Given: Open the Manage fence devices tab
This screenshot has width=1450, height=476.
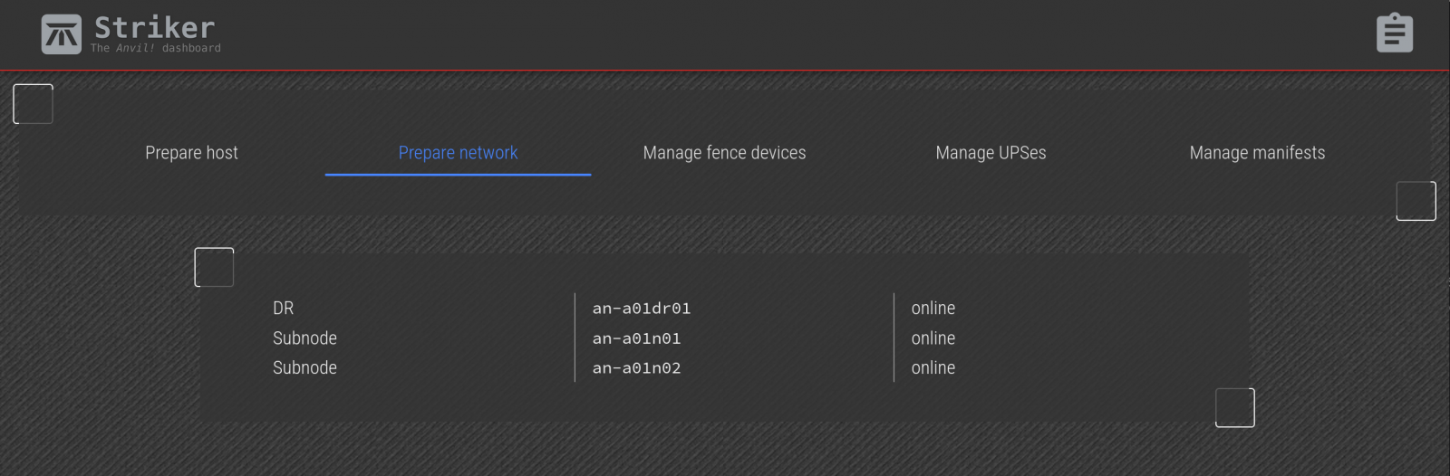Looking at the screenshot, I should [x=724, y=153].
